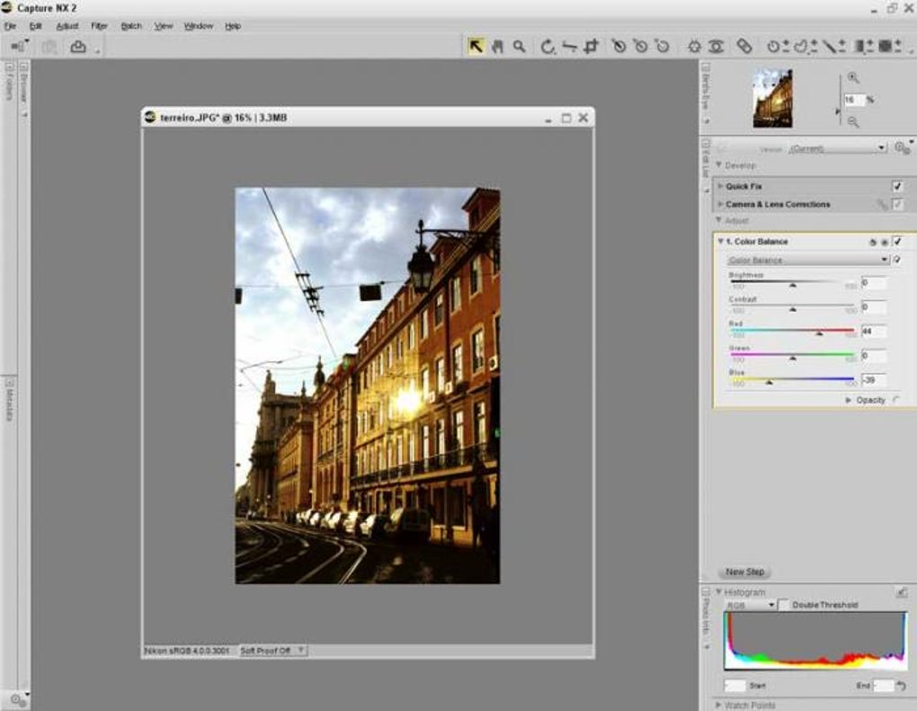Select the Zoom magnifier tool
Screen dimensions: 917x711
(519, 47)
